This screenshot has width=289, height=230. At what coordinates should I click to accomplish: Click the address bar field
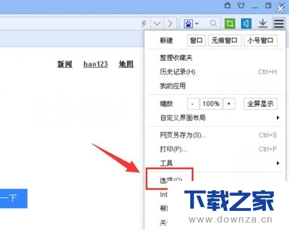69,24
